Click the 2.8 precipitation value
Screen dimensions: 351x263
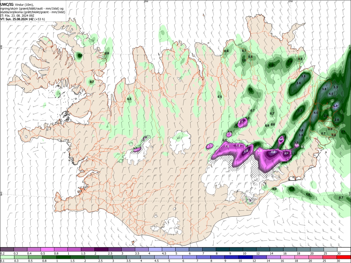pos(337,120)
